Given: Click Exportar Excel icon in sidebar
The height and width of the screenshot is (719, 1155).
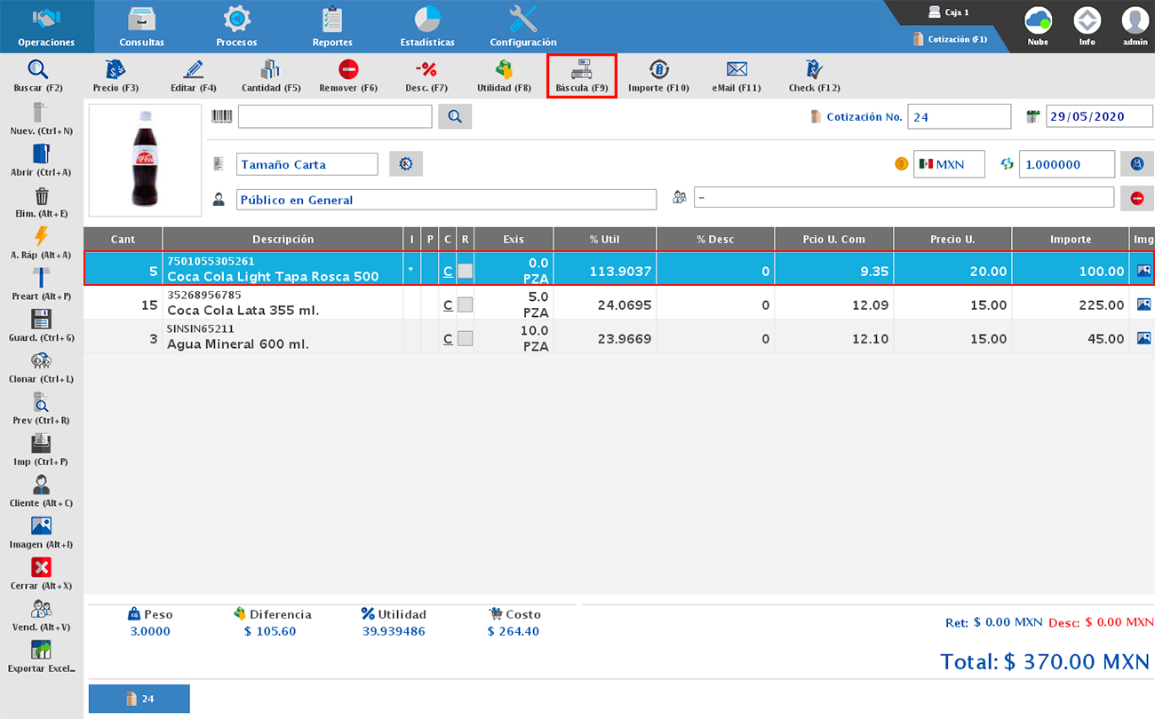Looking at the screenshot, I should 41,651.
